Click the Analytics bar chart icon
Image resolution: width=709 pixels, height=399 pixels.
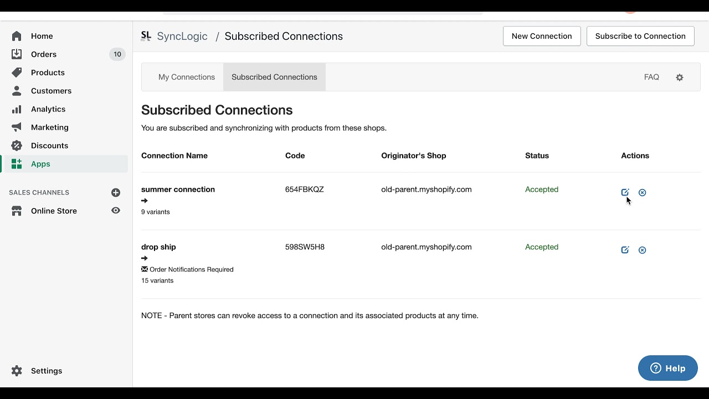click(17, 109)
